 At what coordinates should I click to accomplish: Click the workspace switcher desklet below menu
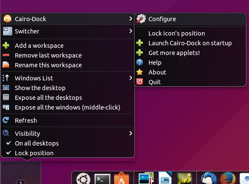tap(21, 173)
